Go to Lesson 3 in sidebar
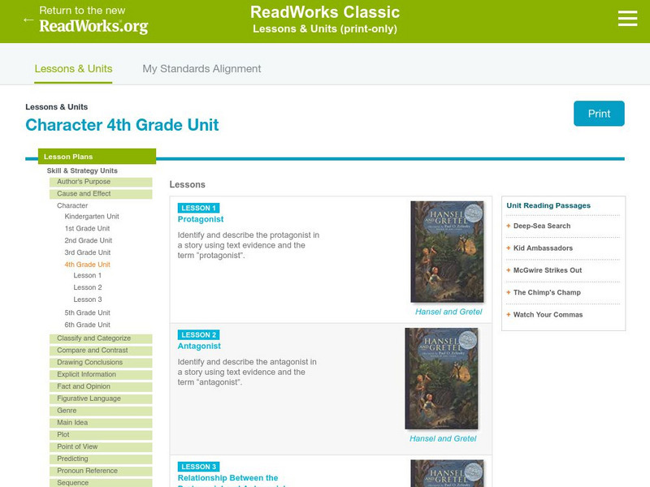Screen dimensions: 650x487 [x=88, y=300]
